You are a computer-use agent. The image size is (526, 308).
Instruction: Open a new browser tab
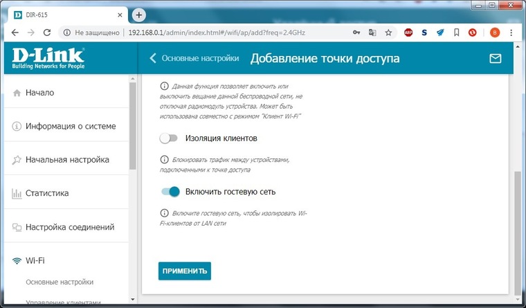(139, 15)
